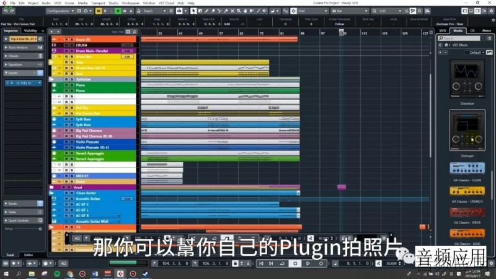Open the Transport menu
496x279 pixels.
98,3
